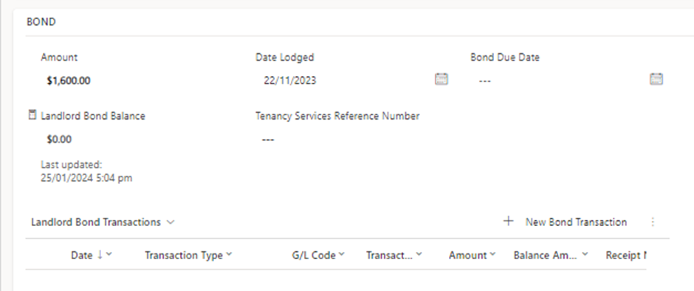This screenshot has width=694, height=291.
Task: Click the calculator icon beside Landlord Bond Balance
Action: (32, 115)
